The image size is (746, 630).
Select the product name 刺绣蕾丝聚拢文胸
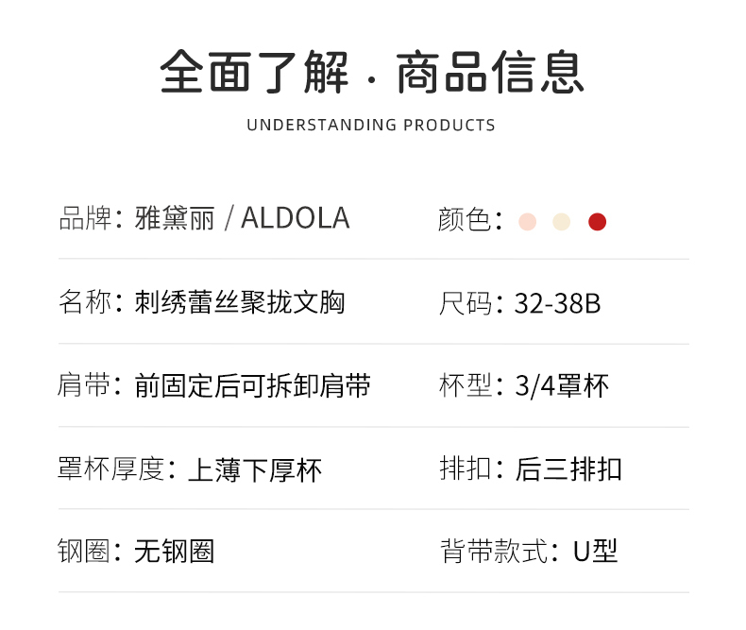point(240,302)
